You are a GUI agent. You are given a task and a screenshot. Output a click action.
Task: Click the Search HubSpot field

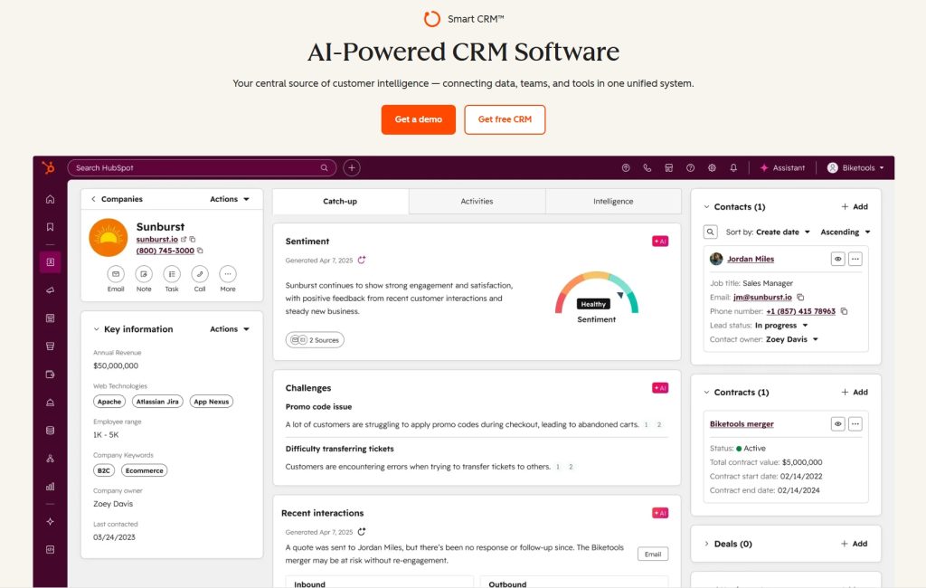(x=181, y=167)
